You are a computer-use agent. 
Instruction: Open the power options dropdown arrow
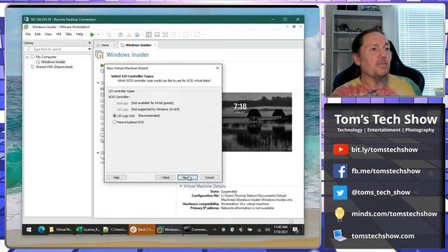(98, 35)
